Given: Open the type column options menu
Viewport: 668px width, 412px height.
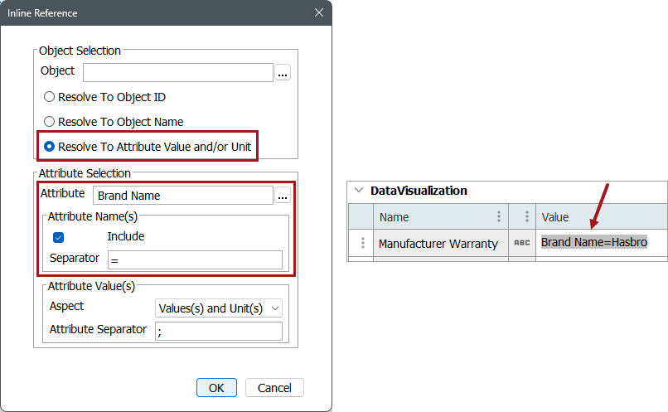Looking at the screenshot, I should point(525,216).
